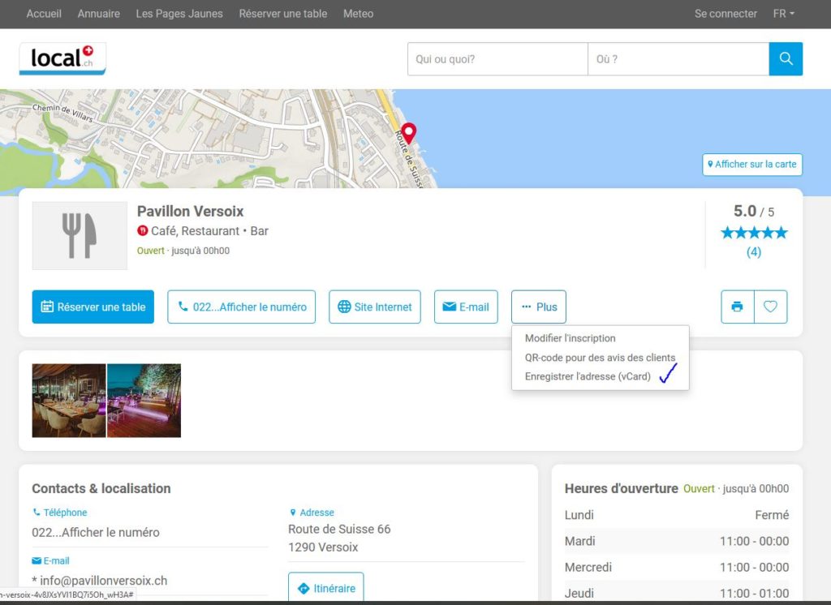Screen dimensions: 831x605
Task: Click the Pavillon Versoix title
Action: (190, 212)
